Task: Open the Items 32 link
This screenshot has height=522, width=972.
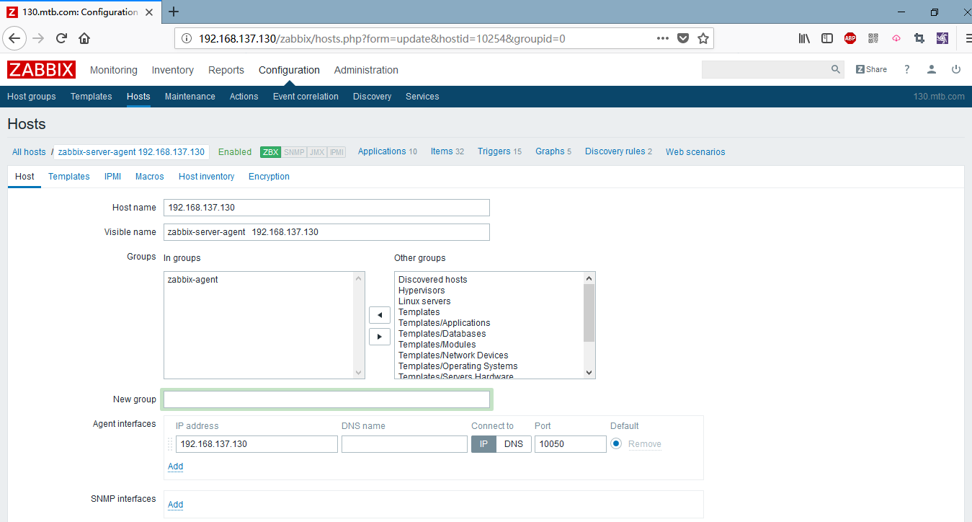Action: pos(447,151)
